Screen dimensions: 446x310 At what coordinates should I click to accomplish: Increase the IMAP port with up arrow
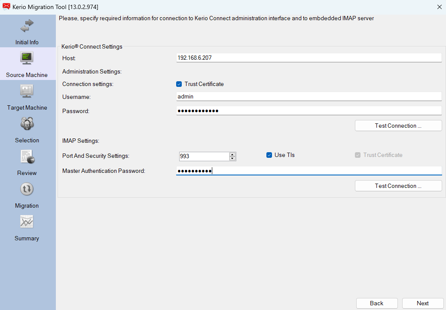232,154
